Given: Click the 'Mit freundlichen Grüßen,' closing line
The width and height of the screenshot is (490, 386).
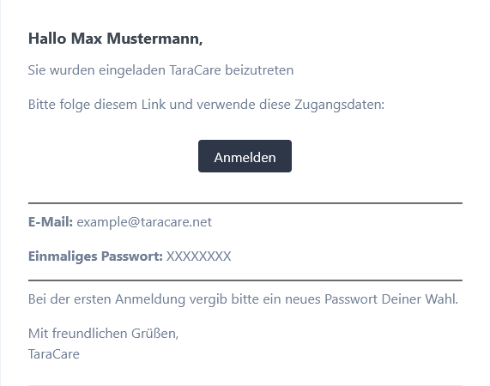Looking at the screenshot, I should click(103, 334).
